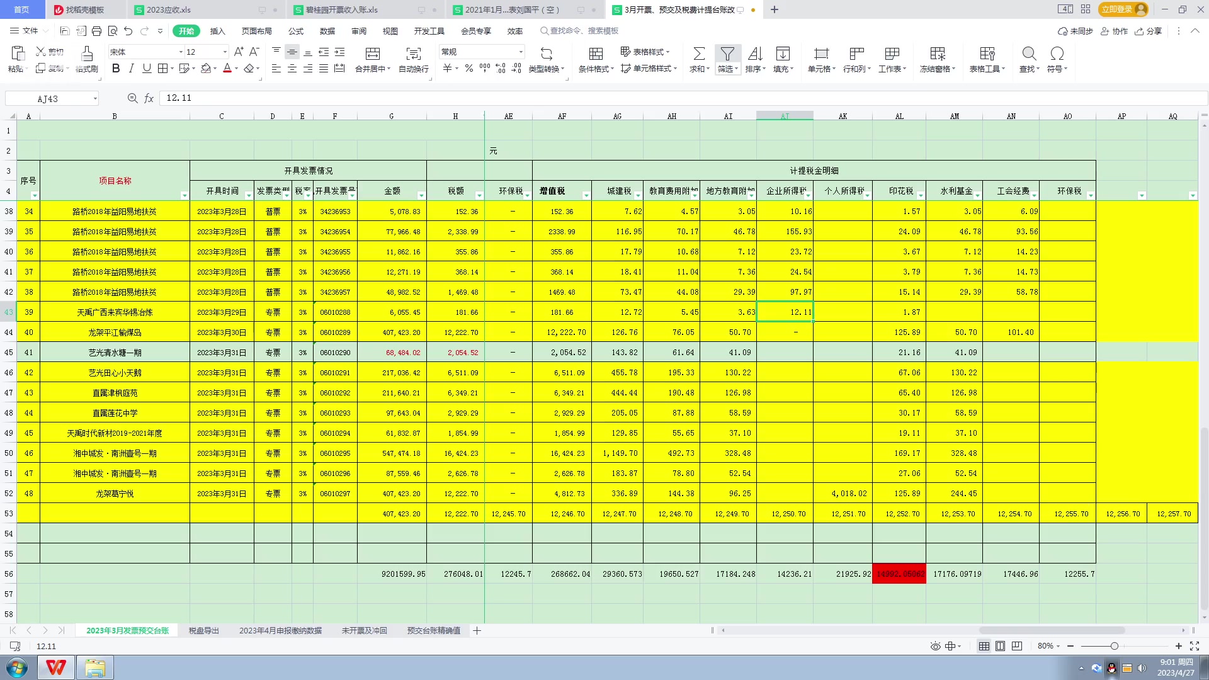Select the Format Painter (格式刷) tool

click(x=87, y=60)
